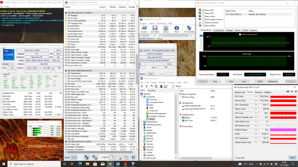Screen dimensions: 298x167
Task: Open the GPU Clock sensor dropdown in GPU-Z
Action: (x=256, y=96)
